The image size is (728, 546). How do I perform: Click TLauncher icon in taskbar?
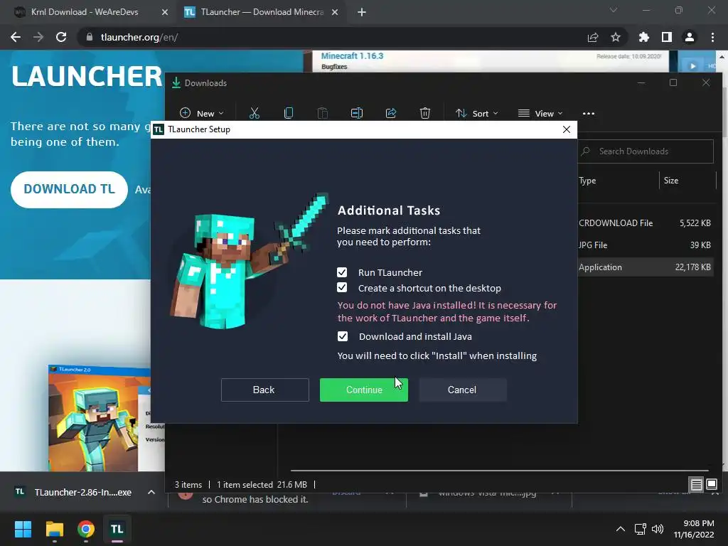[x=117, y=529]
